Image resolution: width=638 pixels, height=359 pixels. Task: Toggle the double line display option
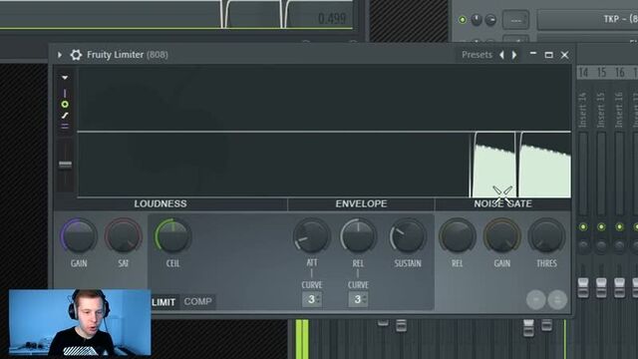[65, 127]
